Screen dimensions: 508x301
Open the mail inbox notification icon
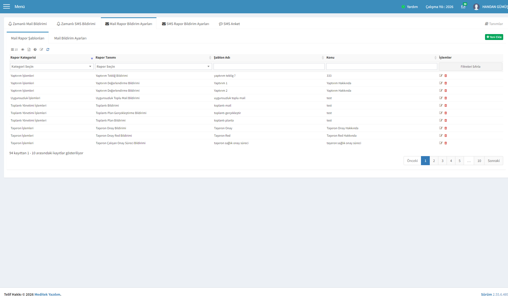(463, 7)
